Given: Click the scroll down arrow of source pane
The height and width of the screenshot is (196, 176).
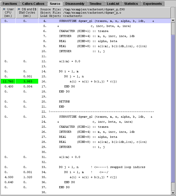Looking at the screenshot, I should click(x=173, y=193).
